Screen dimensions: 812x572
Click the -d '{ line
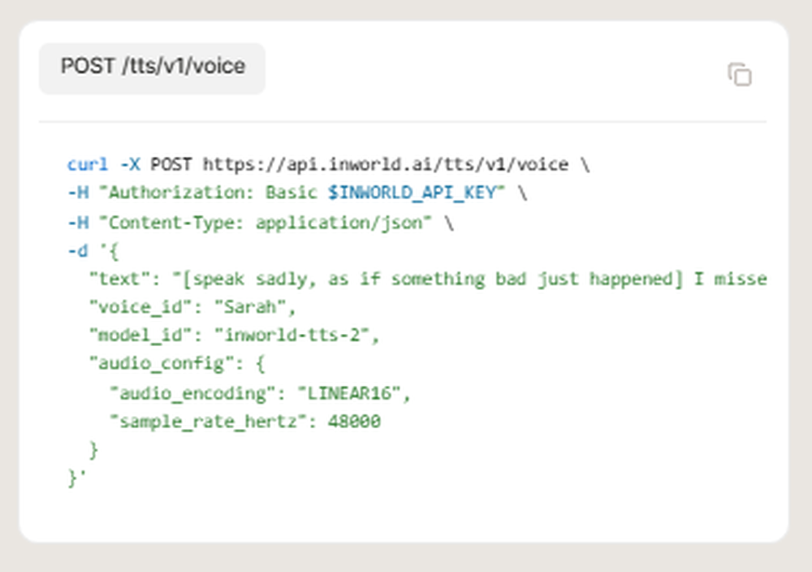point(93,251)
